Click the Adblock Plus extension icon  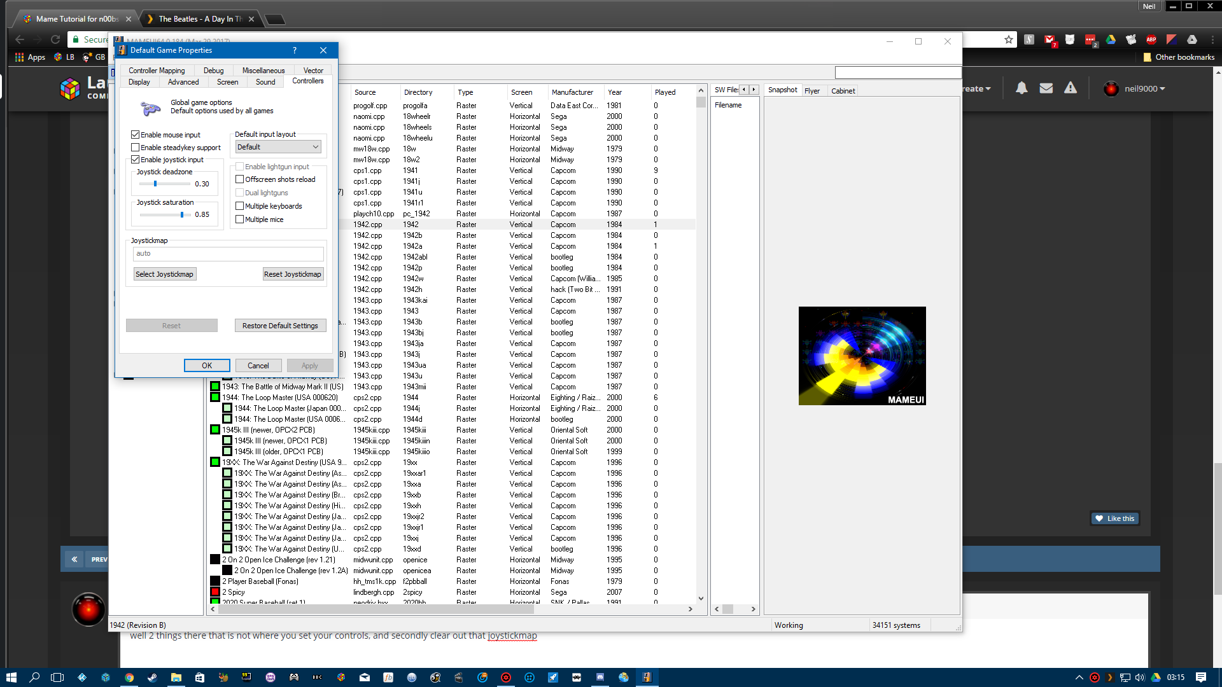[x=1151, y=39]
